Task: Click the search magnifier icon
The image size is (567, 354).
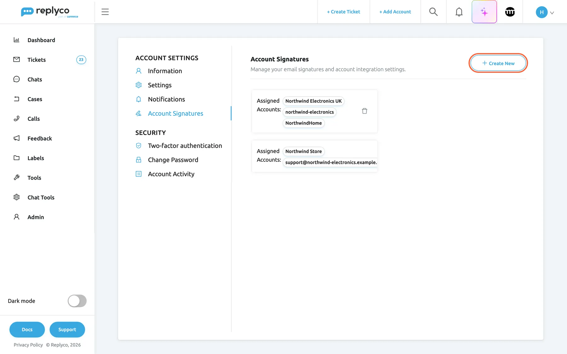Action: click(x=433, y=12)
